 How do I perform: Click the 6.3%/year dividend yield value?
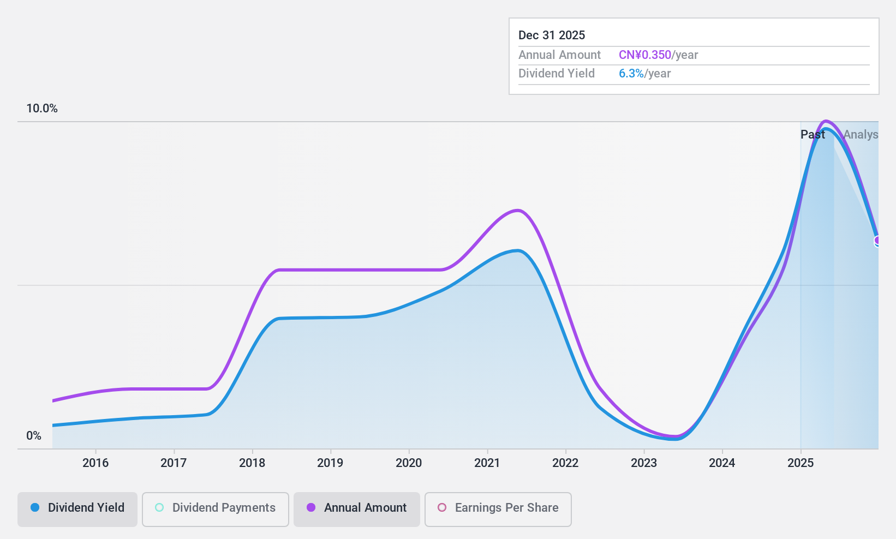pos(644,74)
